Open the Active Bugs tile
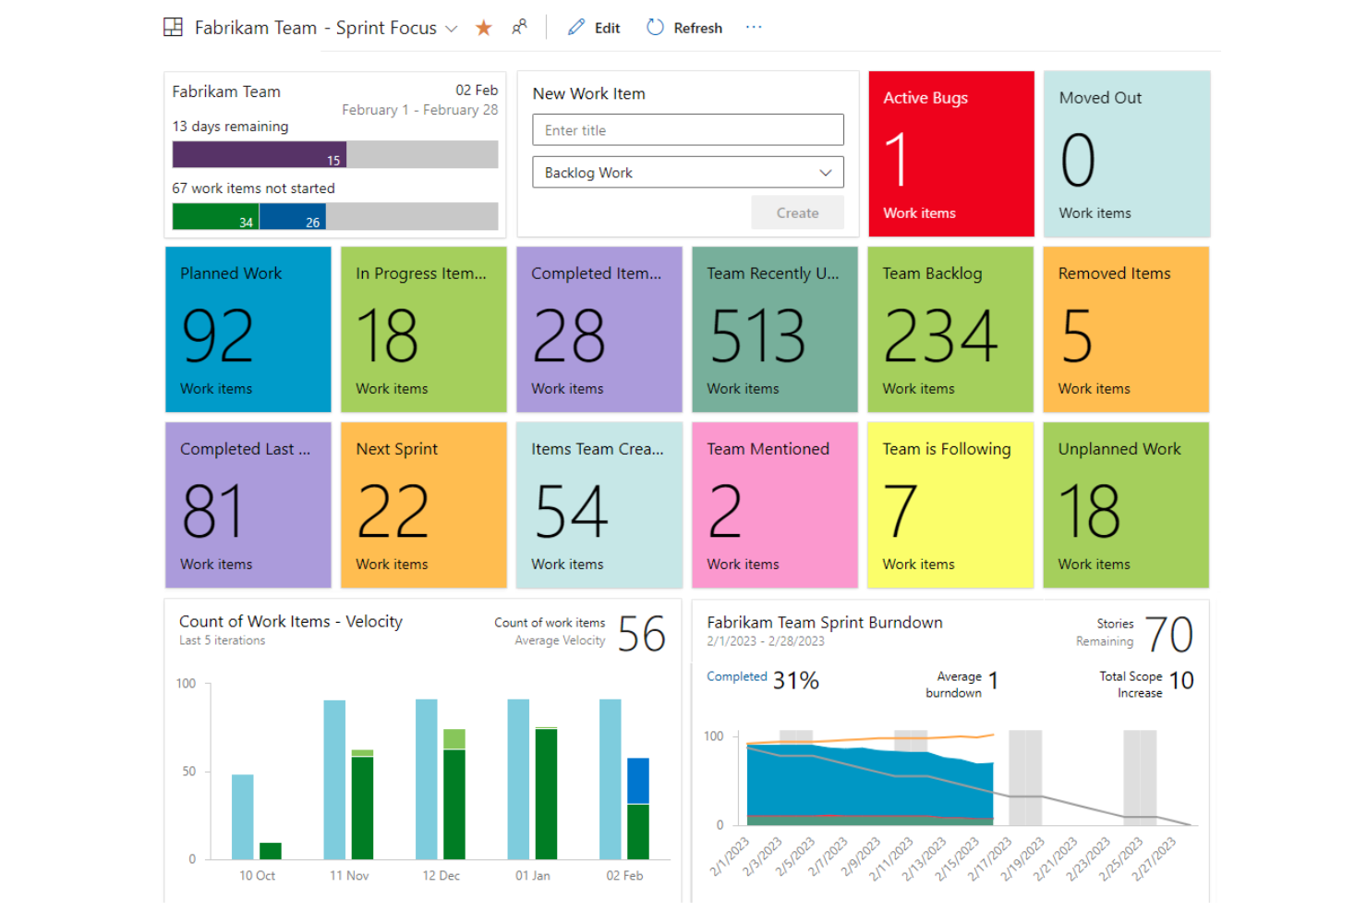 coord(951,153)
